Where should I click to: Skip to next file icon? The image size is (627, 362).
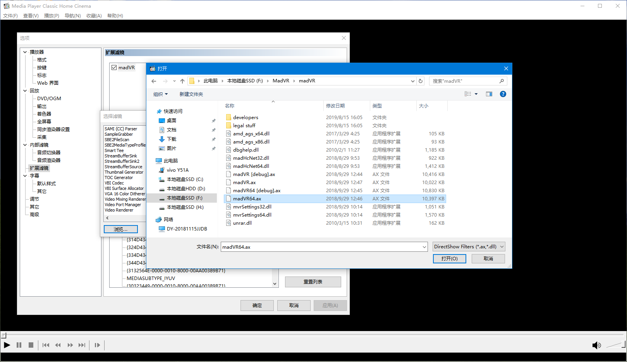click(82, 345)
